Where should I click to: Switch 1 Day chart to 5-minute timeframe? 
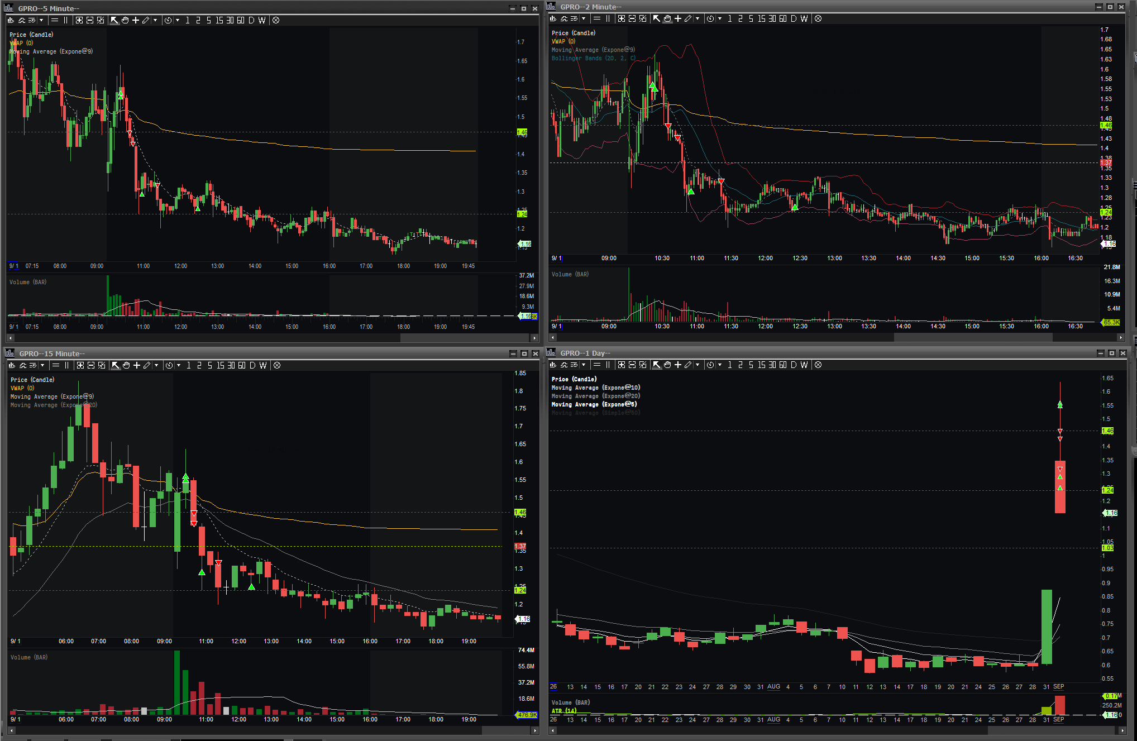(751, 365)
